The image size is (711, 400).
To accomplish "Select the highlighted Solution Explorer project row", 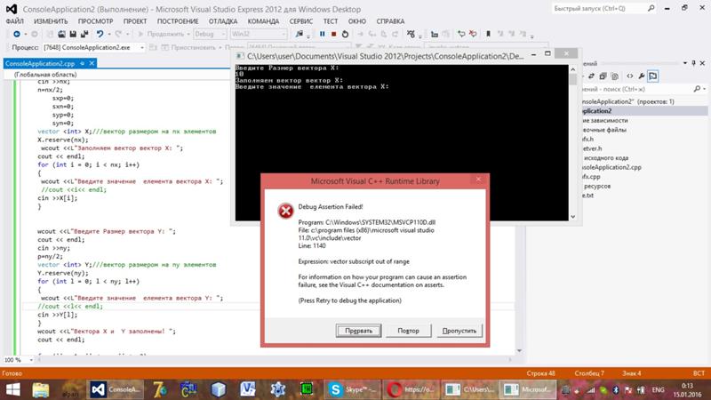I will click(x=643, y=110).
